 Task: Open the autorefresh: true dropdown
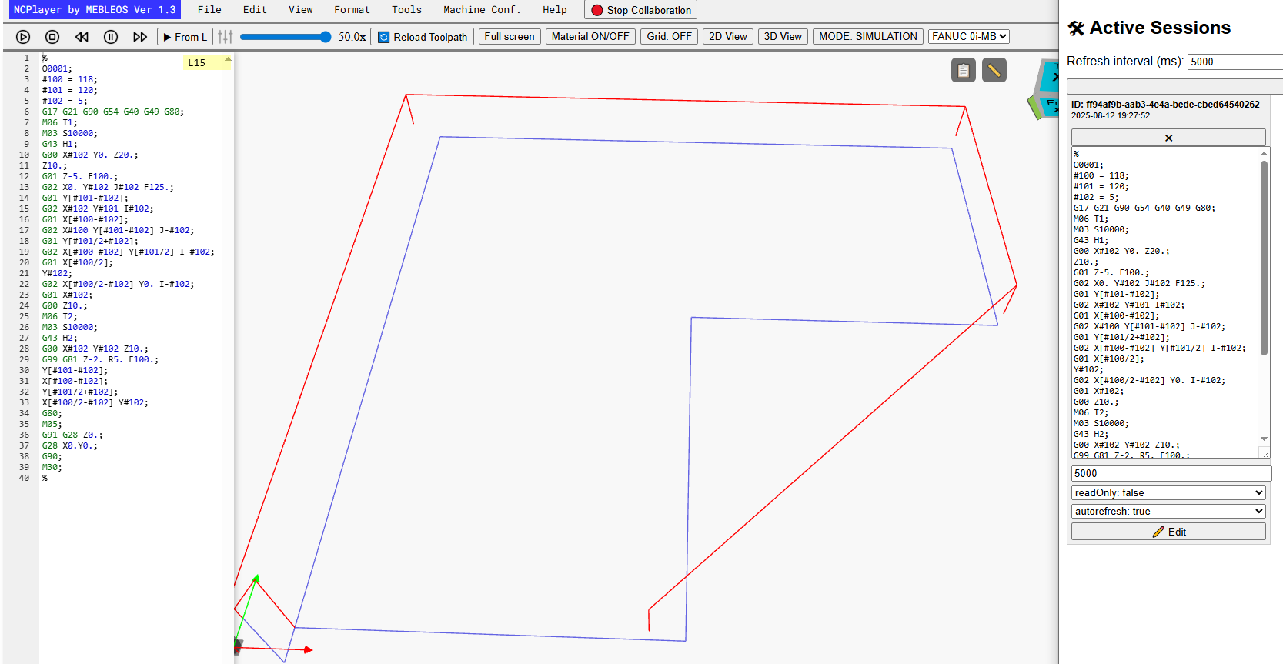1168,511
